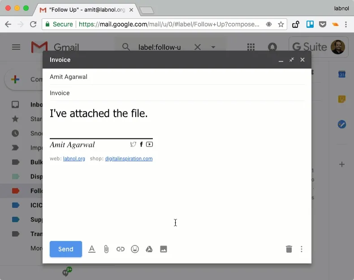Insert photo with the image icon
The width and height of the screenshot is (354, 280).
pos(164,249)
